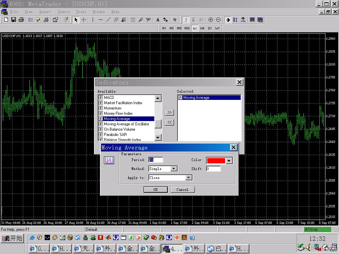Viewport: 339px width, 254px height.
Task: Click the Shift input field
Action: [213, 169]
